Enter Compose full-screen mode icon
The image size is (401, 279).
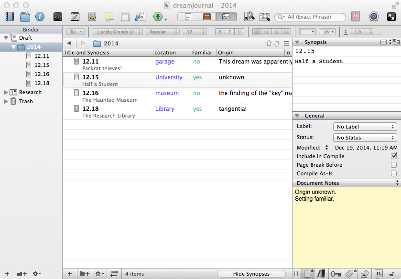pyautogui.click(x=391, y=17)
